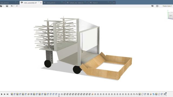This screenshot has width=173, height=97.
Task: Click the Save disk icon
Action: click(7, 6)
